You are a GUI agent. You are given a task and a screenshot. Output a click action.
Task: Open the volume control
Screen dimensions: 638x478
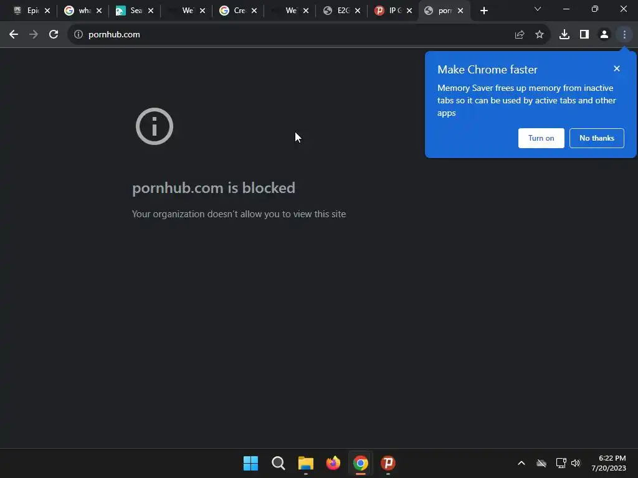coord(576,463)
